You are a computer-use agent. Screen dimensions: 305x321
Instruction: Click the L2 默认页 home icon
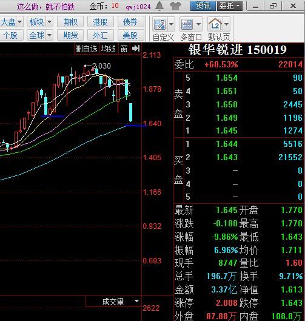(x=215, y=24)
